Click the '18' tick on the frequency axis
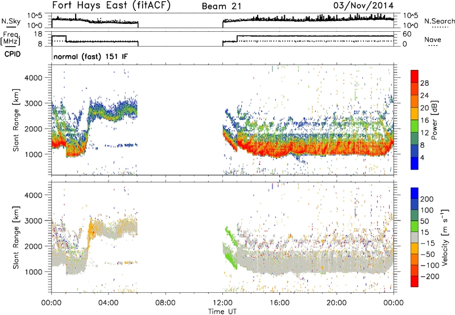Viewport: 455px width, 315px height. tap(38, 34)
